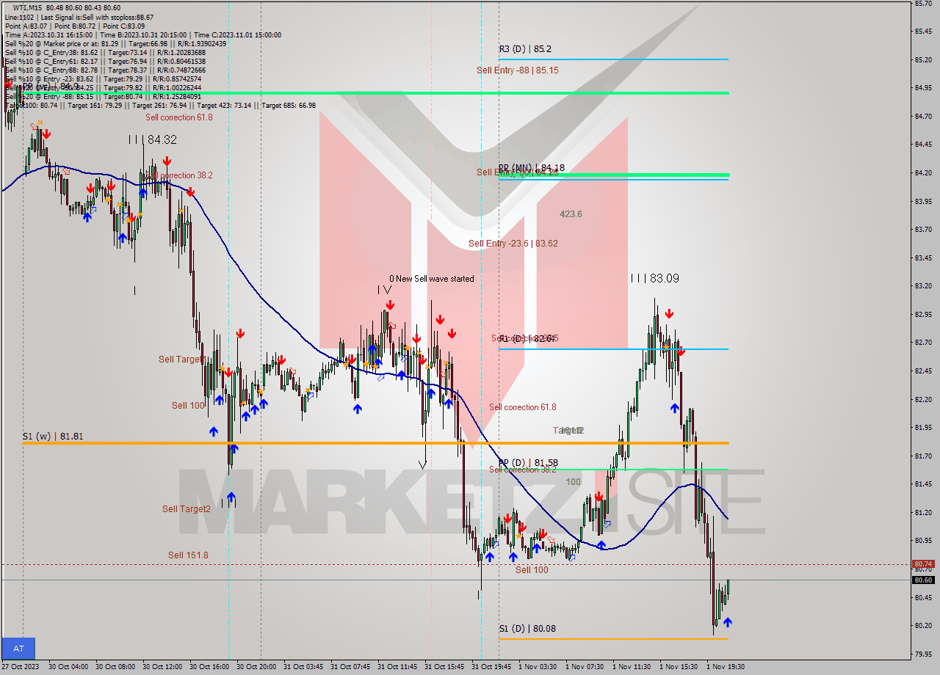Click 81.45 on the price scale
This screenshot has width=940, height=675.
[x=923, y=484]
